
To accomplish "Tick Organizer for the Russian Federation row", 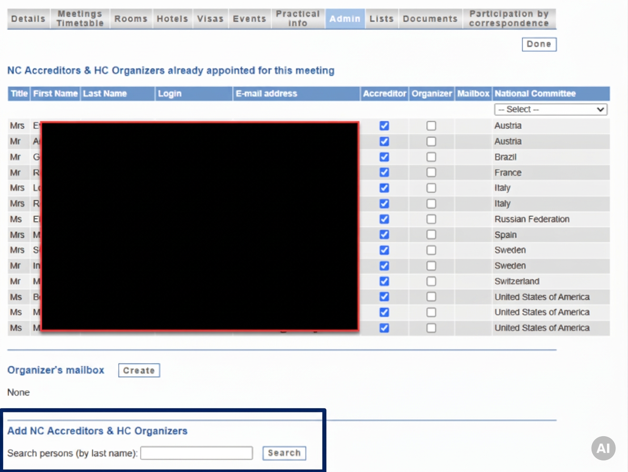I will tap(431, 219).
